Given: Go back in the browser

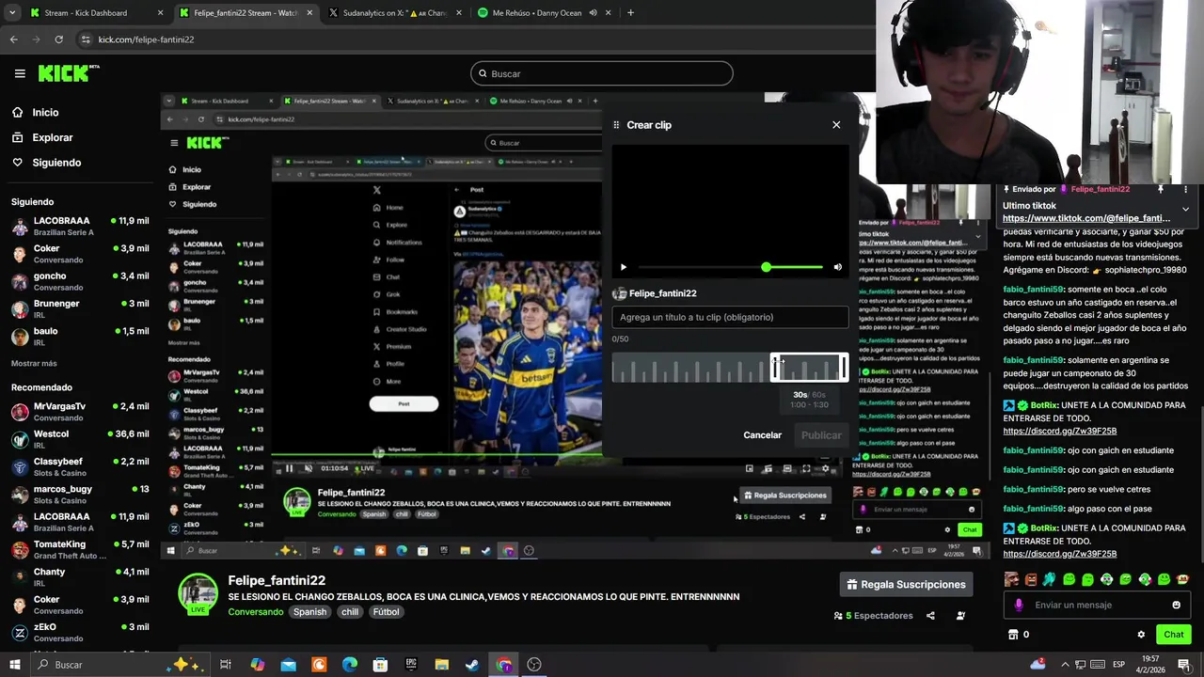Looking at the screenshot, I should coord(14,39).
